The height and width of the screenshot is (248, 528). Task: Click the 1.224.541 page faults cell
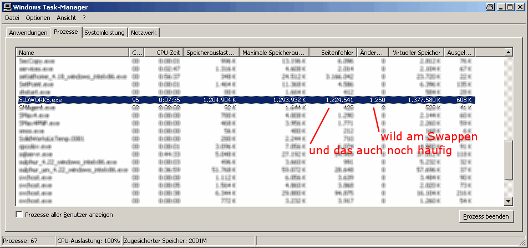339,100
